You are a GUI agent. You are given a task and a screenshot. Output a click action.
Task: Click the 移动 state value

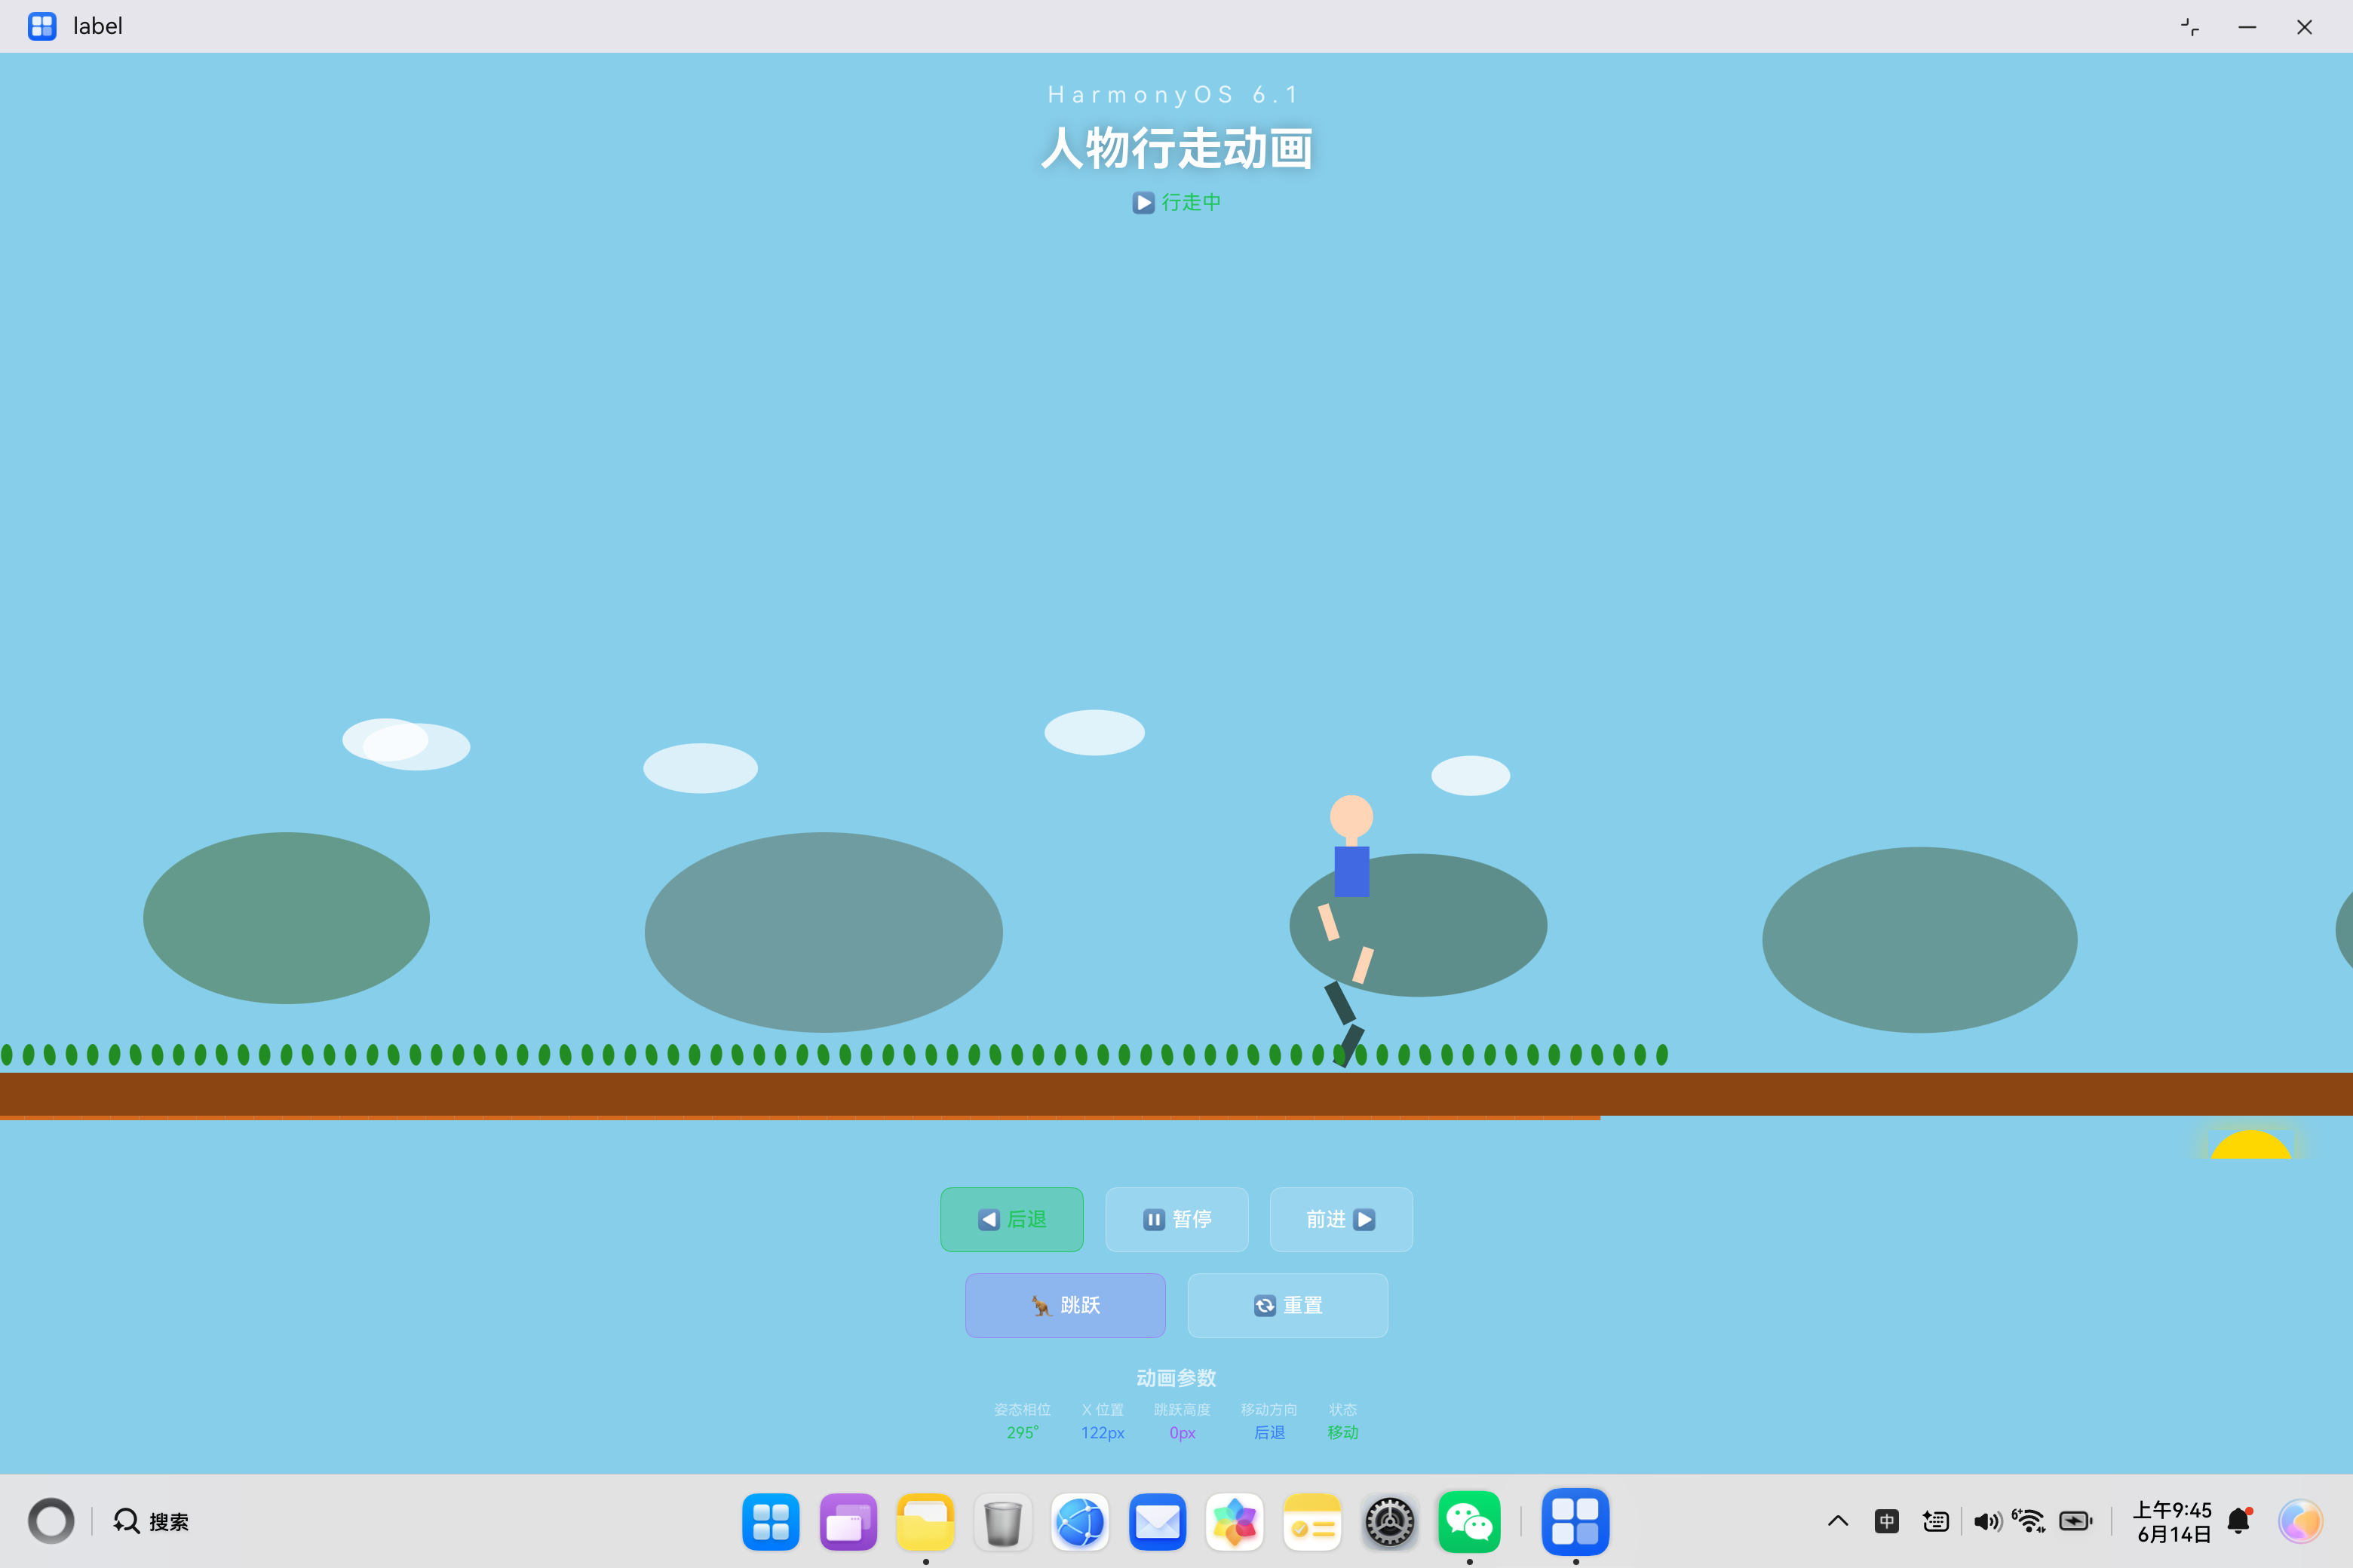[x=1342, y=1432]
